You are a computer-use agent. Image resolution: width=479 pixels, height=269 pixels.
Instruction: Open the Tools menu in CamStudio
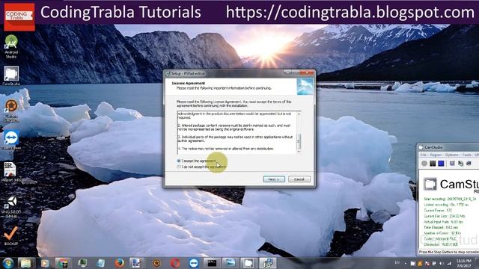point(466,155)
